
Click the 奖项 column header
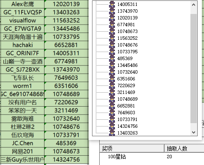coord(132,148)
